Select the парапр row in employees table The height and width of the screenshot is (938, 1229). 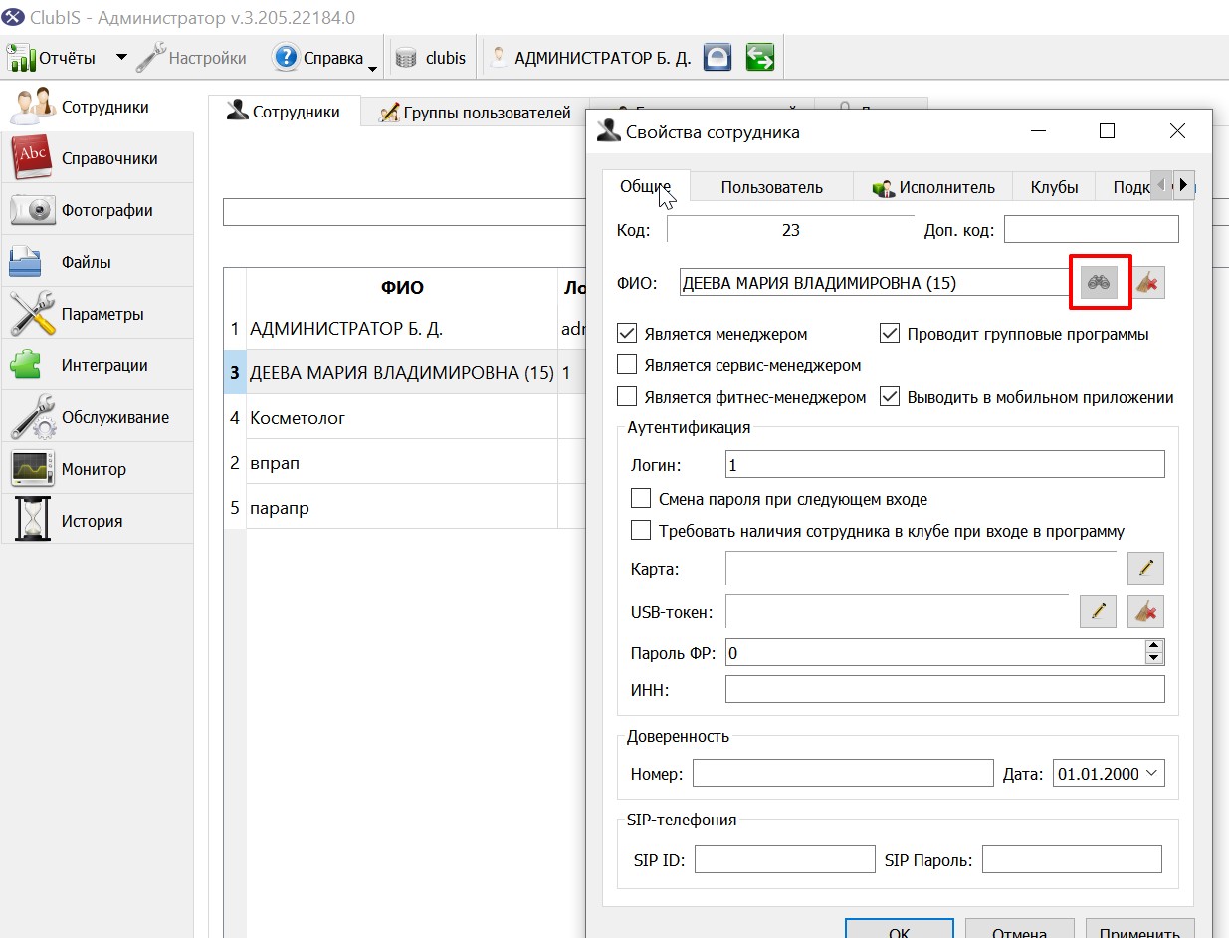(x=404, y=507)
